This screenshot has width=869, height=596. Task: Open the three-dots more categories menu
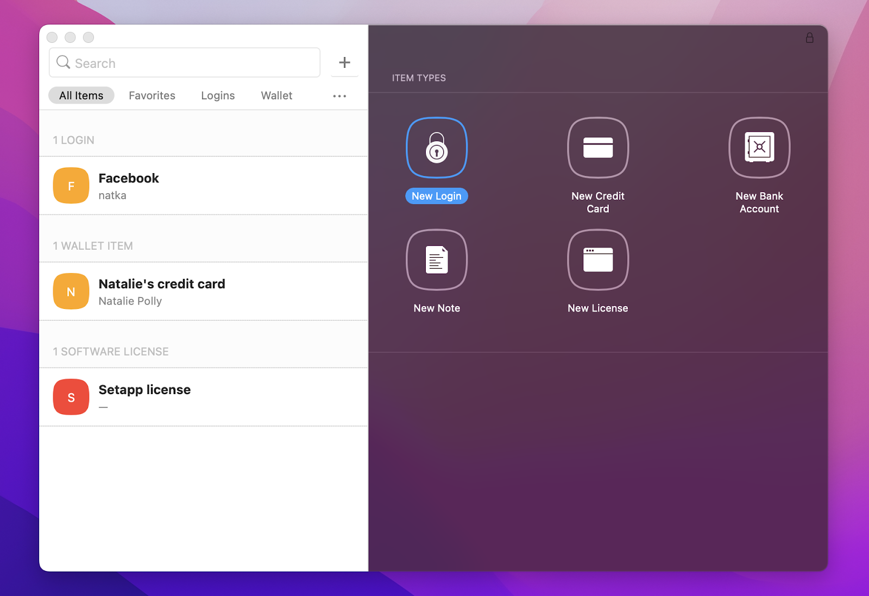(x=339, y=96)
